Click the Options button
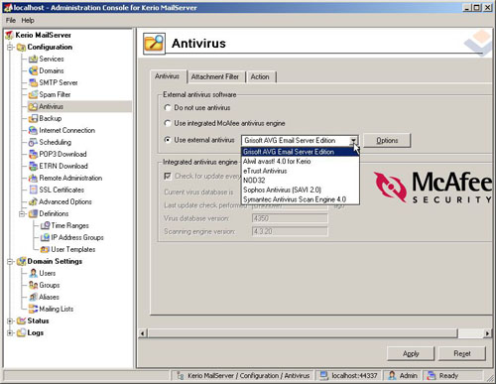The width and height of the screenshot is (496, 384). tap(387, 141)
